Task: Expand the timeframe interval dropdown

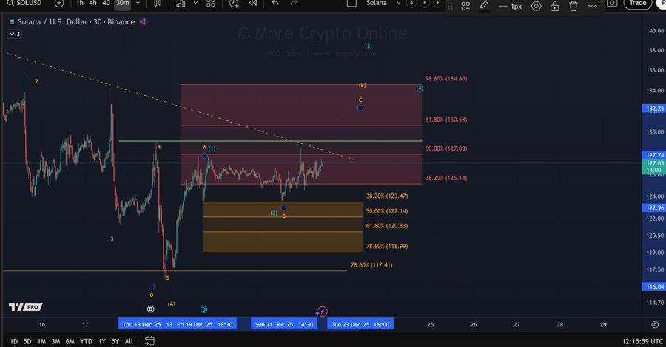Action: coord(138,4)
